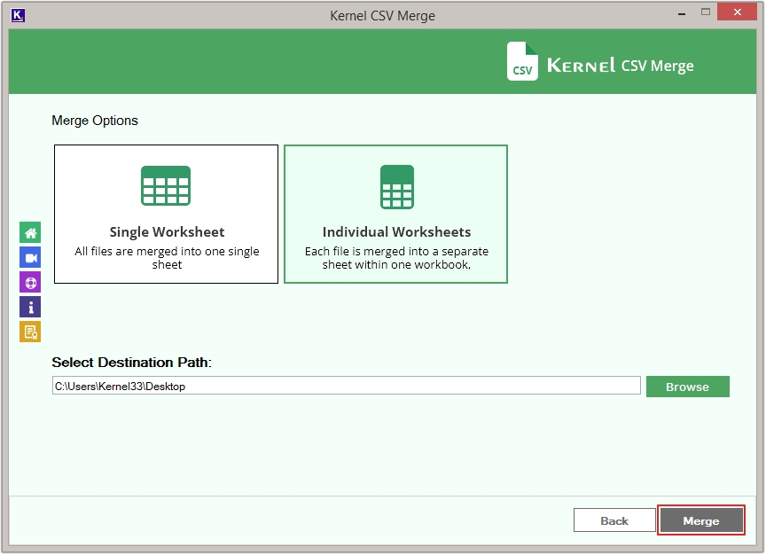Click the 'Kernel CSV Merge' title bar text
Viewport: 766px width, 555px height.
pyautogui.click(x=382, y=16)
